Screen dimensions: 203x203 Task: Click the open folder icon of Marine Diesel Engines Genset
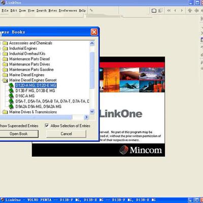5,80
